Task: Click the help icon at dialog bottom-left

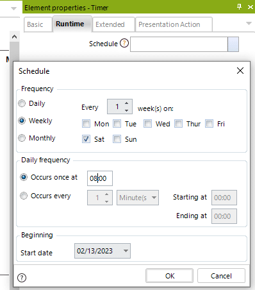Action: (x=22, y=278)
